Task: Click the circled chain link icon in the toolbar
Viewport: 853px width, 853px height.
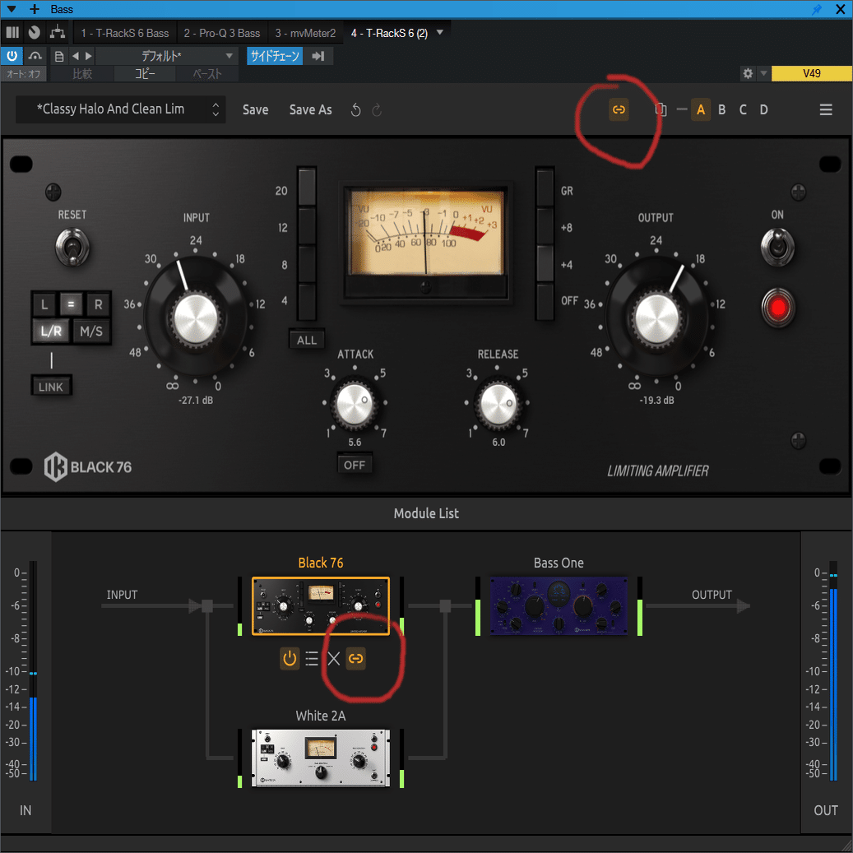Action: coord(619,109)
